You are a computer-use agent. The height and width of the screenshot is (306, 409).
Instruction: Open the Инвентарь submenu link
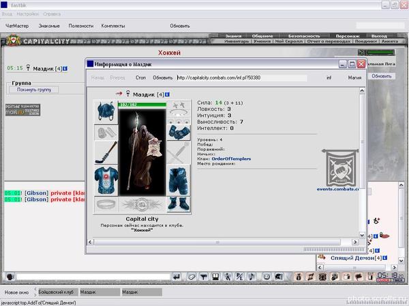[x=237, y=41]
